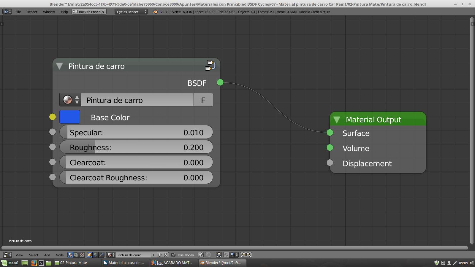
Task: Open the Node menu in bottom header
Action: click(60, 255)
